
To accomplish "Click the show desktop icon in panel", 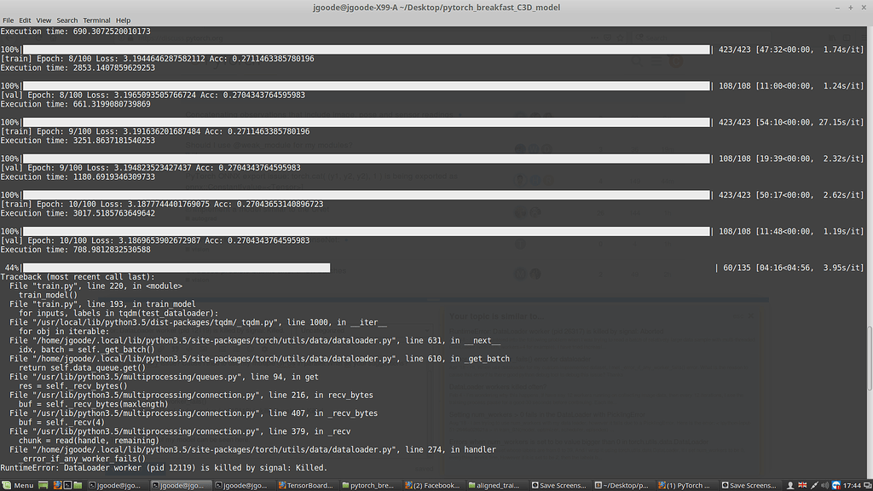I will (x=44, y=485).
